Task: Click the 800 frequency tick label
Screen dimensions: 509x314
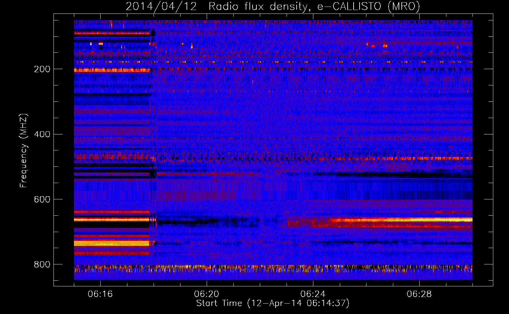Action: point(42,264)
